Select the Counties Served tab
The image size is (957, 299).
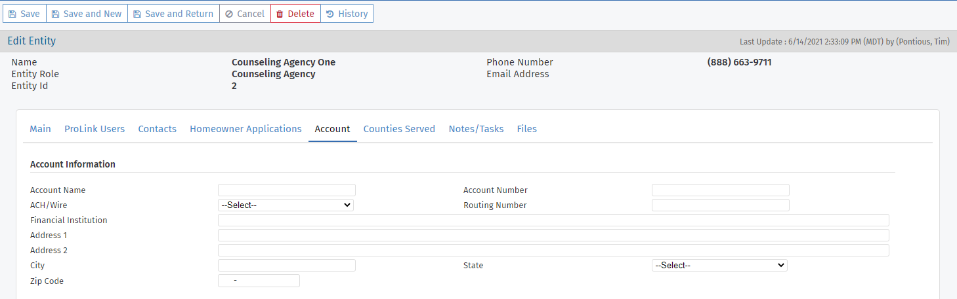(399, 129)
